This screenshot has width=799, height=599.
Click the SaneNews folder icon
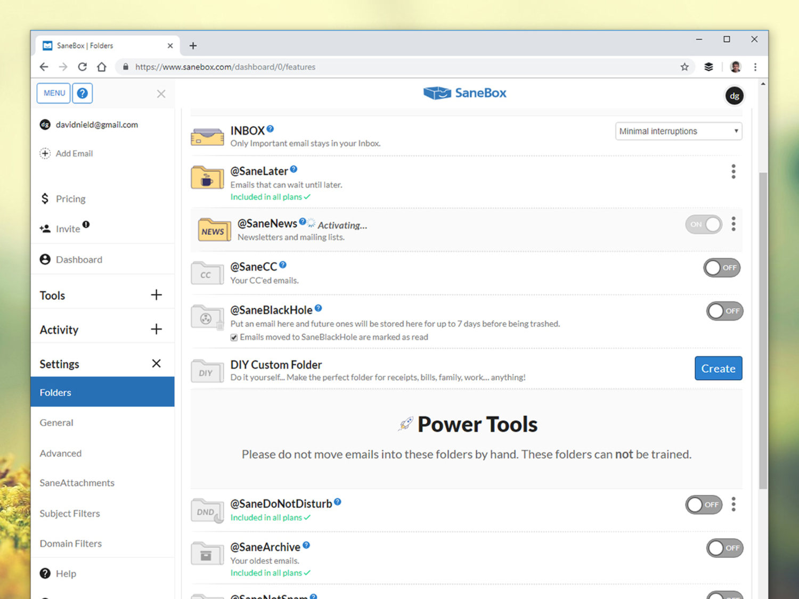(214, 230)
